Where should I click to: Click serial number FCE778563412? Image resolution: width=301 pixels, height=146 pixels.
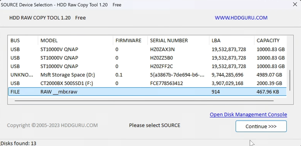[167, 83]
